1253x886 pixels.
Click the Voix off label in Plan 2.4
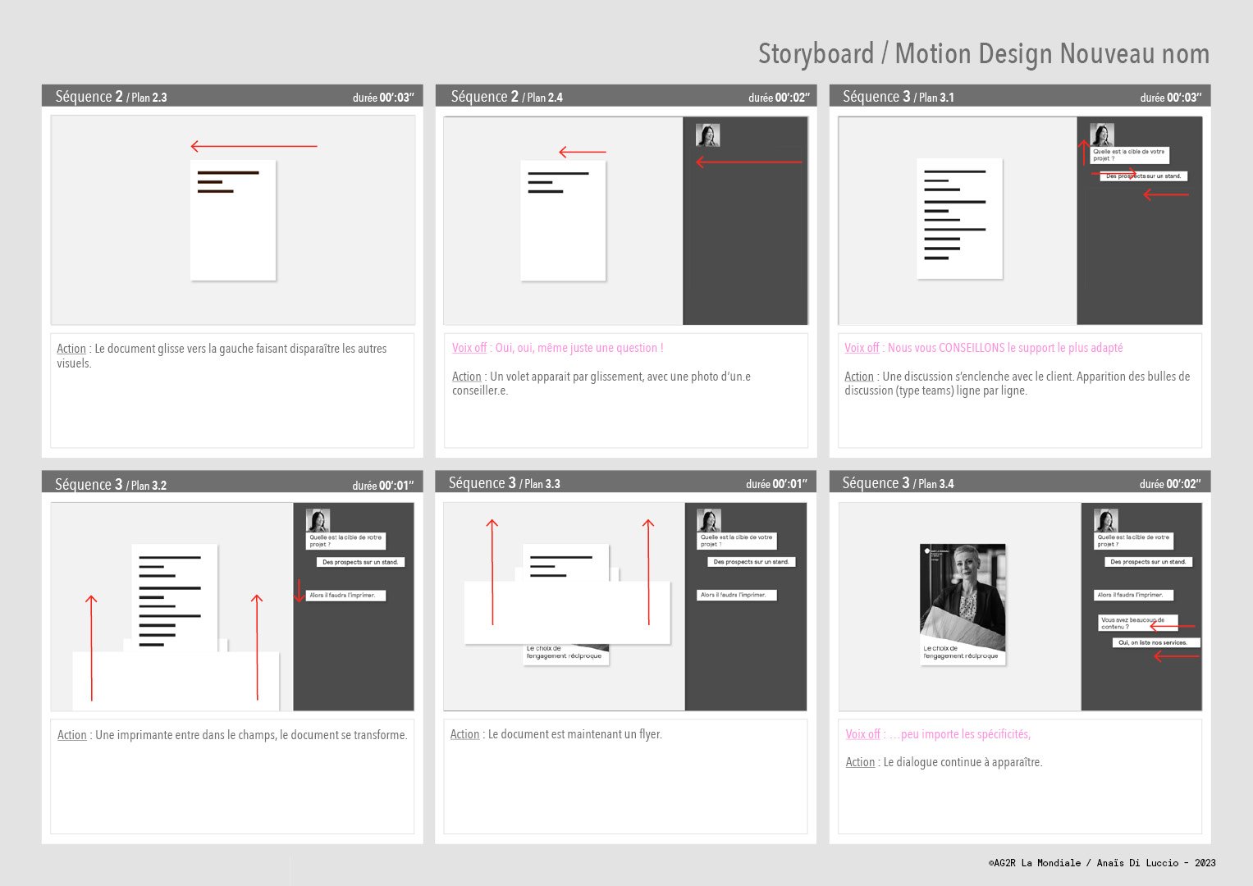pyautogui.click(x=469, y=348)
